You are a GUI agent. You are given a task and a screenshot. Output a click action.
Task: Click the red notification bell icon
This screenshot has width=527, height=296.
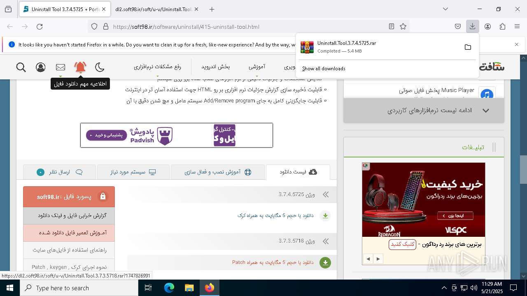click(x=80, y=67)
